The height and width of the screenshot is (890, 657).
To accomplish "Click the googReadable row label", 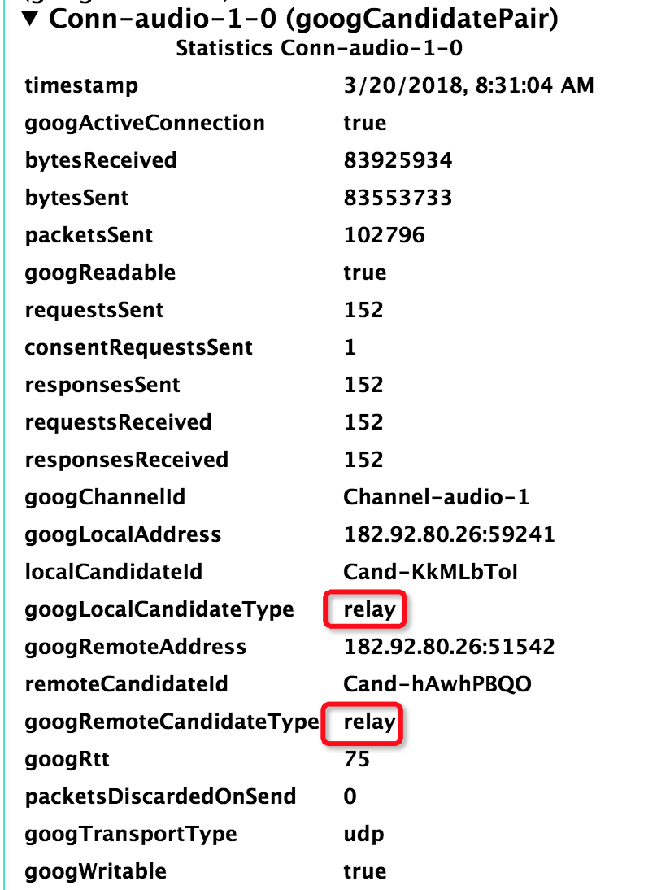I will point(101,273).
